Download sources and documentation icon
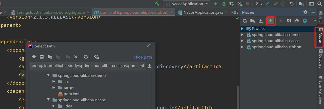 click(x=261, y=21)
